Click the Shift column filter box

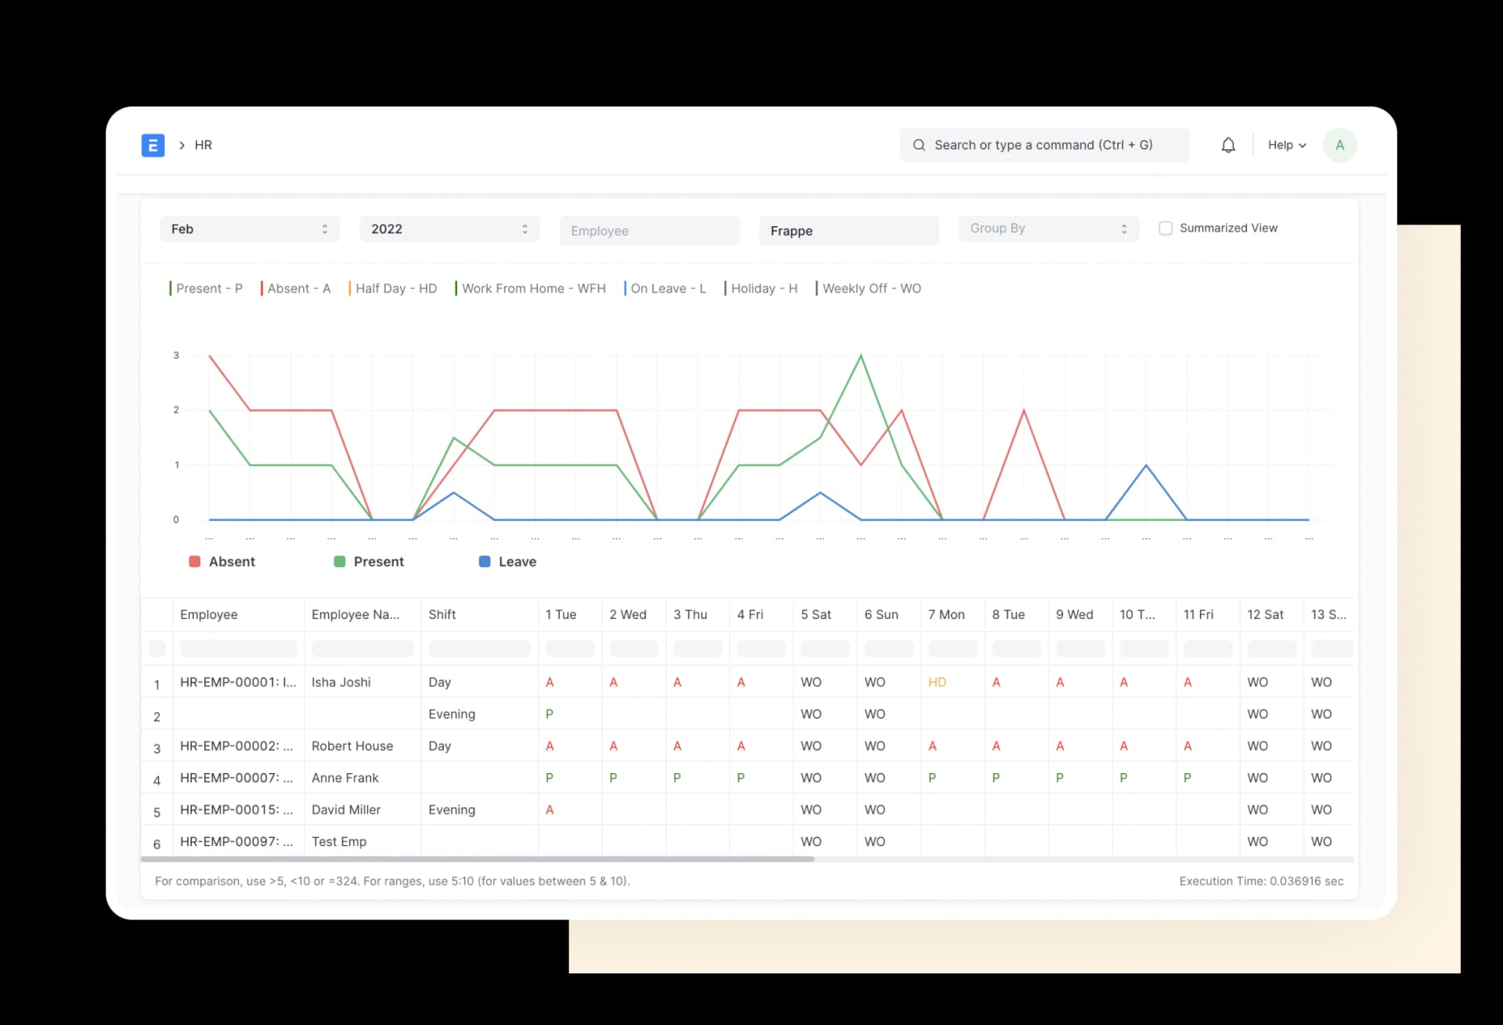click(480, 649)
